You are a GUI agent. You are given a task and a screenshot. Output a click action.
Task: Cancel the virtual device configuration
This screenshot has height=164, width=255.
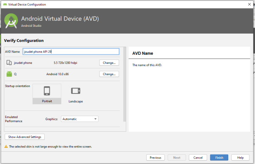[x=198, y=157]
